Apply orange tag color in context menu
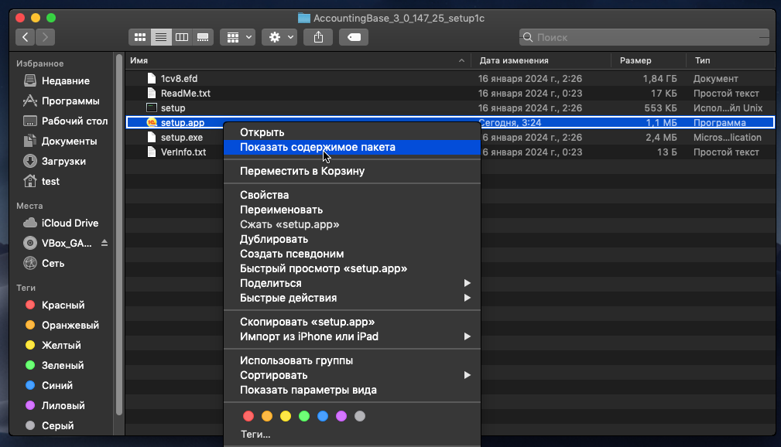 [267, 416]
